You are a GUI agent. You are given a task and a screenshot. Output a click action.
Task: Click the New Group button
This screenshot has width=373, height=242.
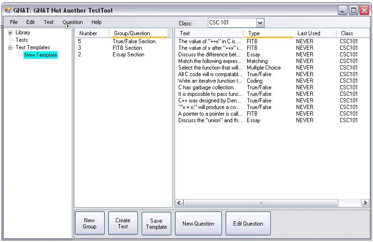89,223
